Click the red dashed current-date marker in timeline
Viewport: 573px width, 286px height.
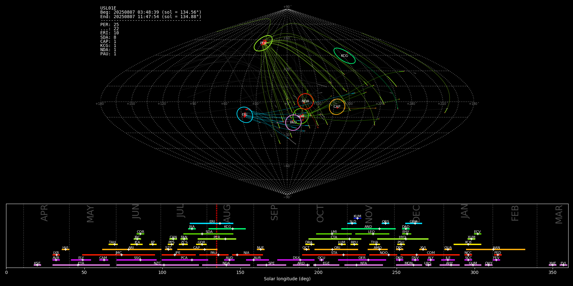pos(216,235)
